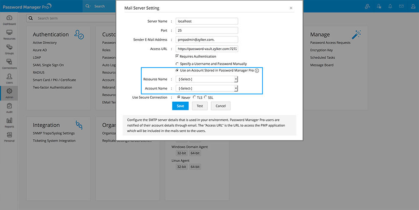Click the Integration chain link icon
419x210 pixels.
click(79, 125)
